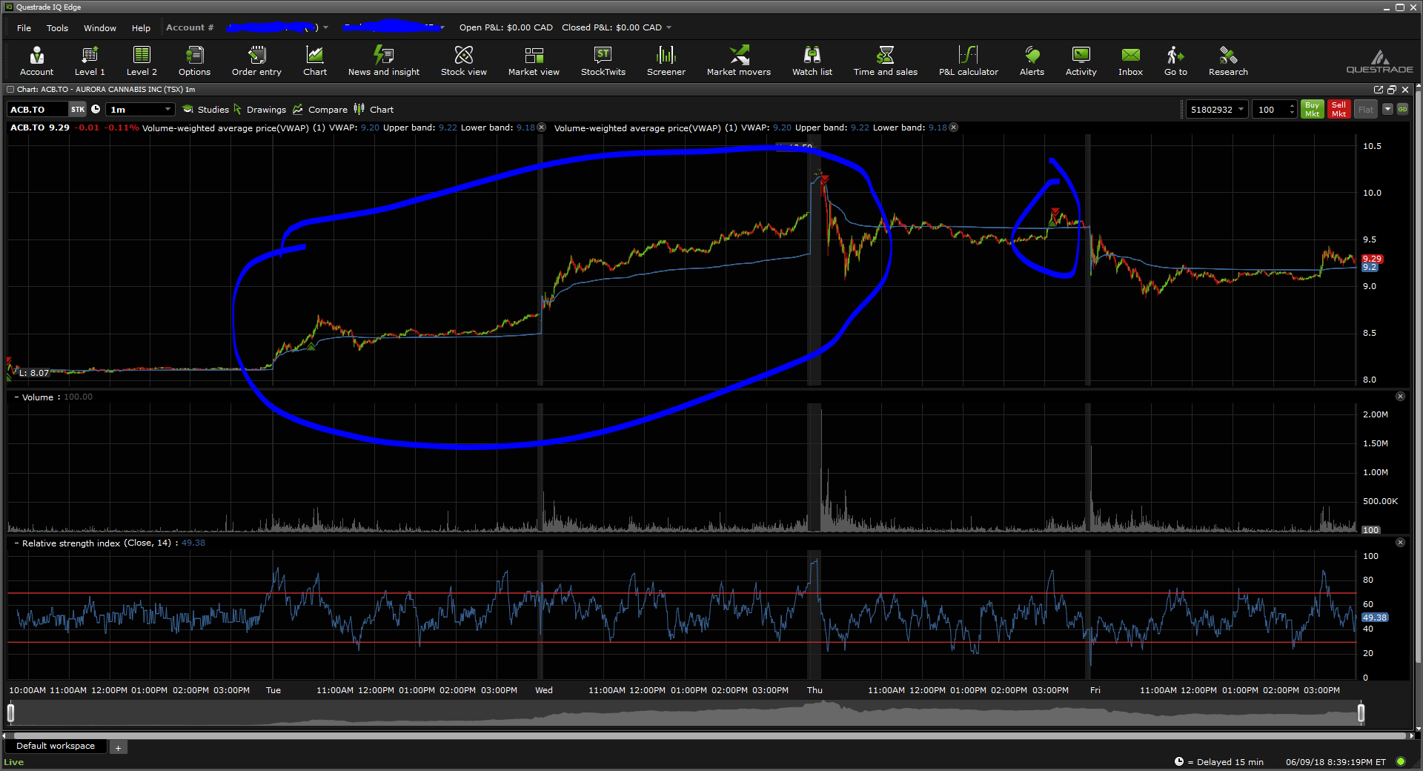The width and height of the screenshot is (1423, 771).
Task: Open the 1m chart interval dropdown
Action: [x=141, y=109]
